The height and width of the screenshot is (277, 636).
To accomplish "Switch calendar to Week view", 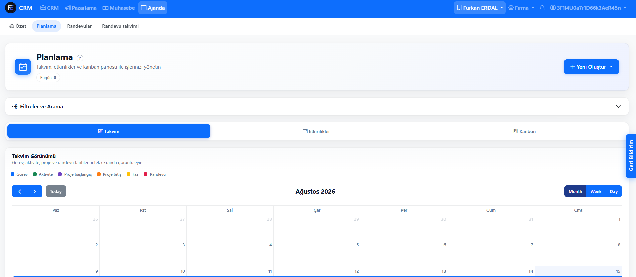I will tap(596, 191).
